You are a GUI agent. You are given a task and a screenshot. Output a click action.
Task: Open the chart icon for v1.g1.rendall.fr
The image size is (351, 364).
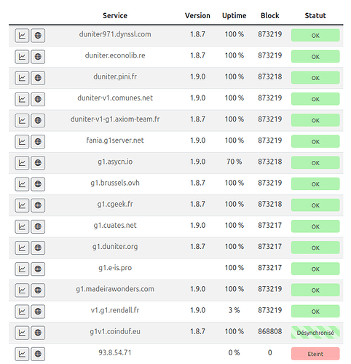(22, 312)
